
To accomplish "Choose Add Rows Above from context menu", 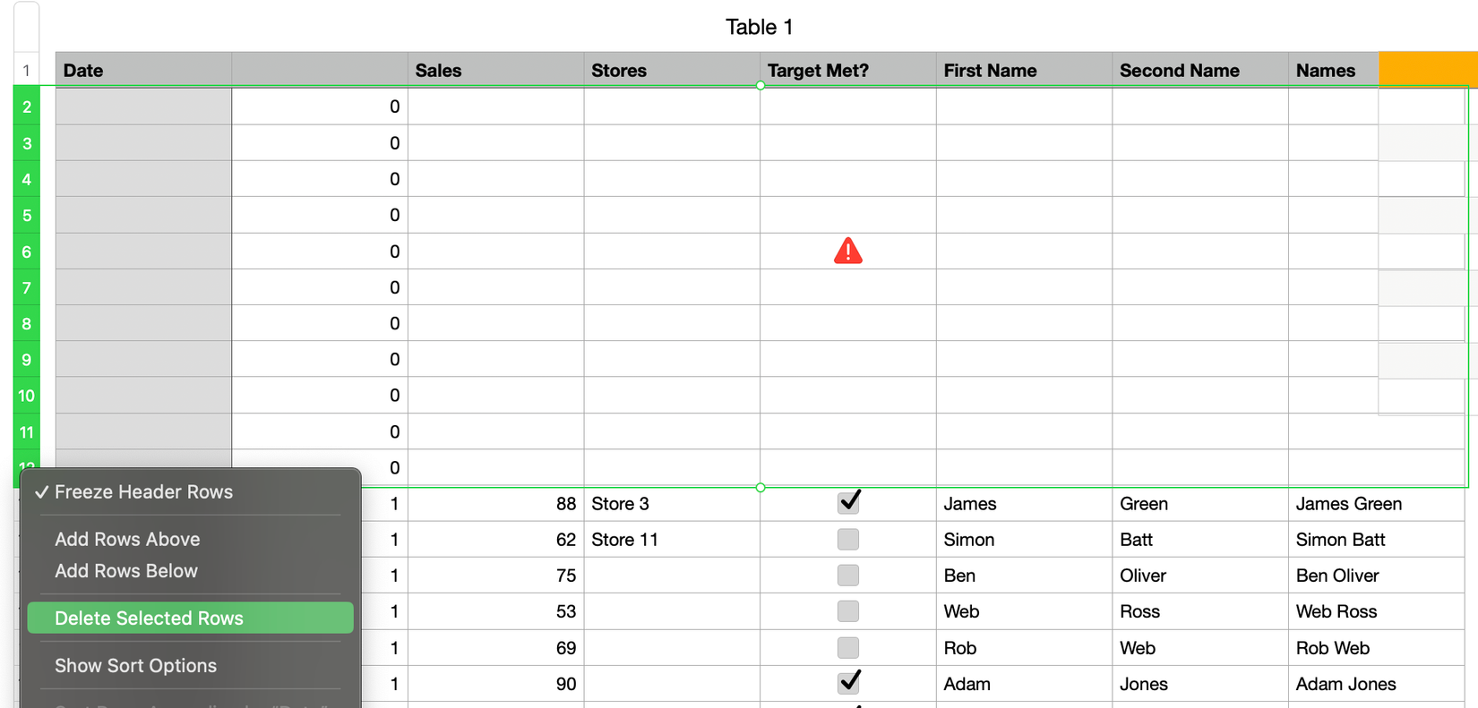I will (x=127, y=539).
